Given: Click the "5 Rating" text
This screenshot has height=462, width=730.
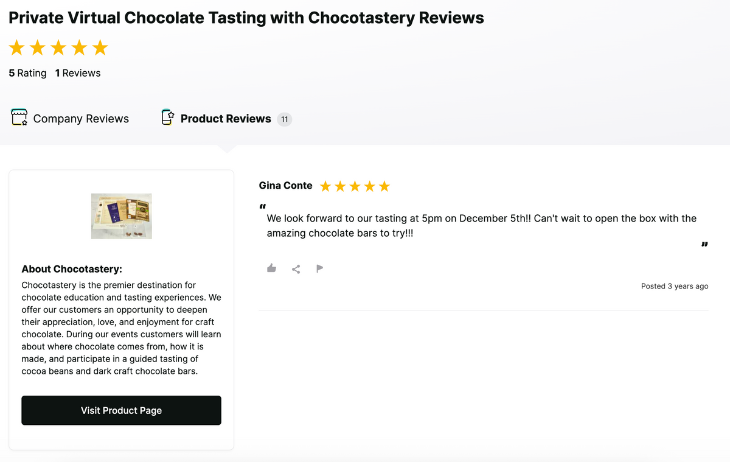Looking at the screenshot, I should point(27,73).
